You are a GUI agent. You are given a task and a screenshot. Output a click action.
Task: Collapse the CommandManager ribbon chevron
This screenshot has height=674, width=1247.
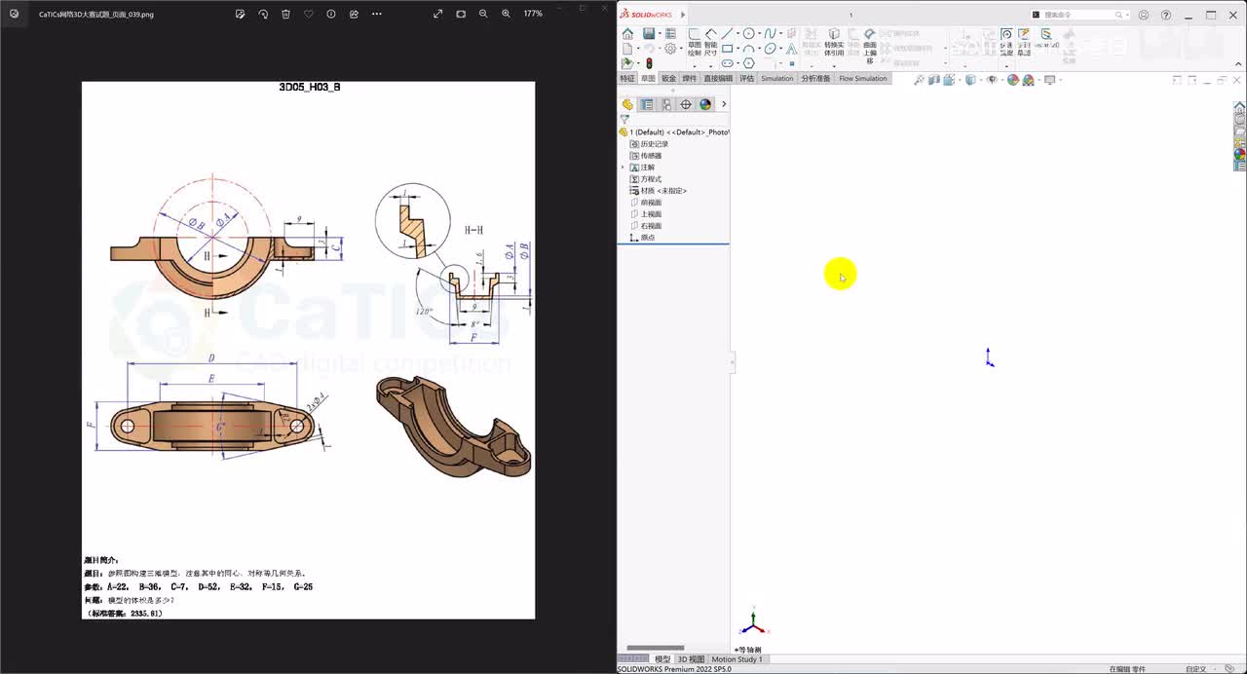tap(1238, 64)
